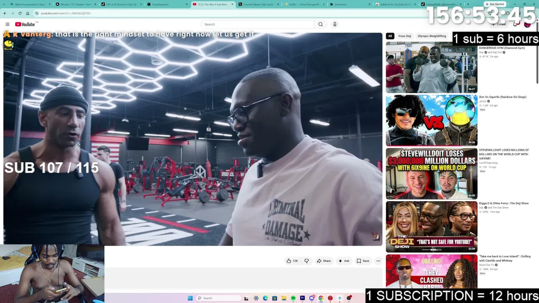Open Task View on the taskbar
Viewport: 539px width, 303px height.
tap(246, 298)
